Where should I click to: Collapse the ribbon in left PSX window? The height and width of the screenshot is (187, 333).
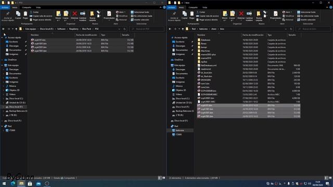coord(161,7)
